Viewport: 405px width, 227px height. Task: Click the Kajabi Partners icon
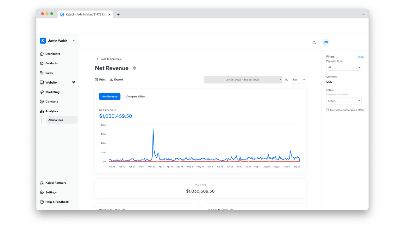click(x=42, y=183)
